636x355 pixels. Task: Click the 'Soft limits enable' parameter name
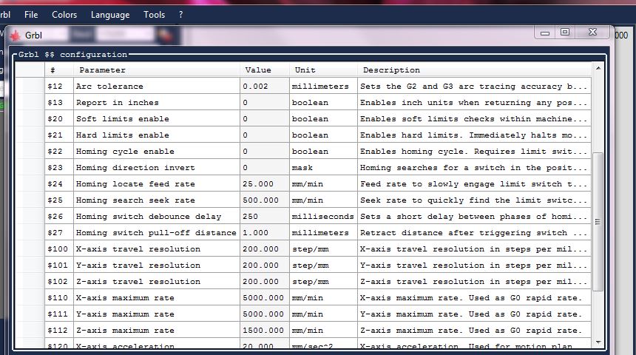click(123, 119)
